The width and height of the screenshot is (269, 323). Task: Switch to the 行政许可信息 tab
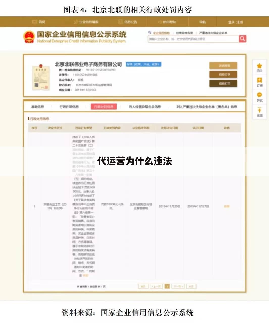pos(69,107)
